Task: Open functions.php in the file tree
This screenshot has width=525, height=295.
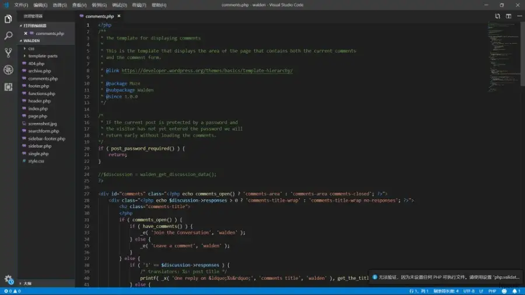Action: 41,94
